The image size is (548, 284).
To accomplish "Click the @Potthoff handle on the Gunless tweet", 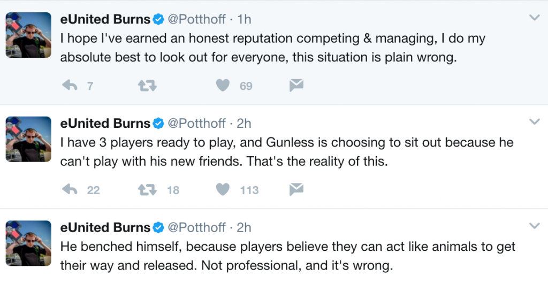I will pyautogui.click(x=197, y=124).
